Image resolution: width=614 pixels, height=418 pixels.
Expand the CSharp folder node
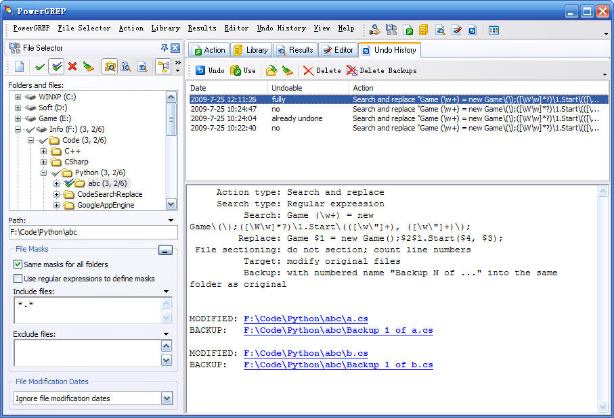(x=44, y=162)
